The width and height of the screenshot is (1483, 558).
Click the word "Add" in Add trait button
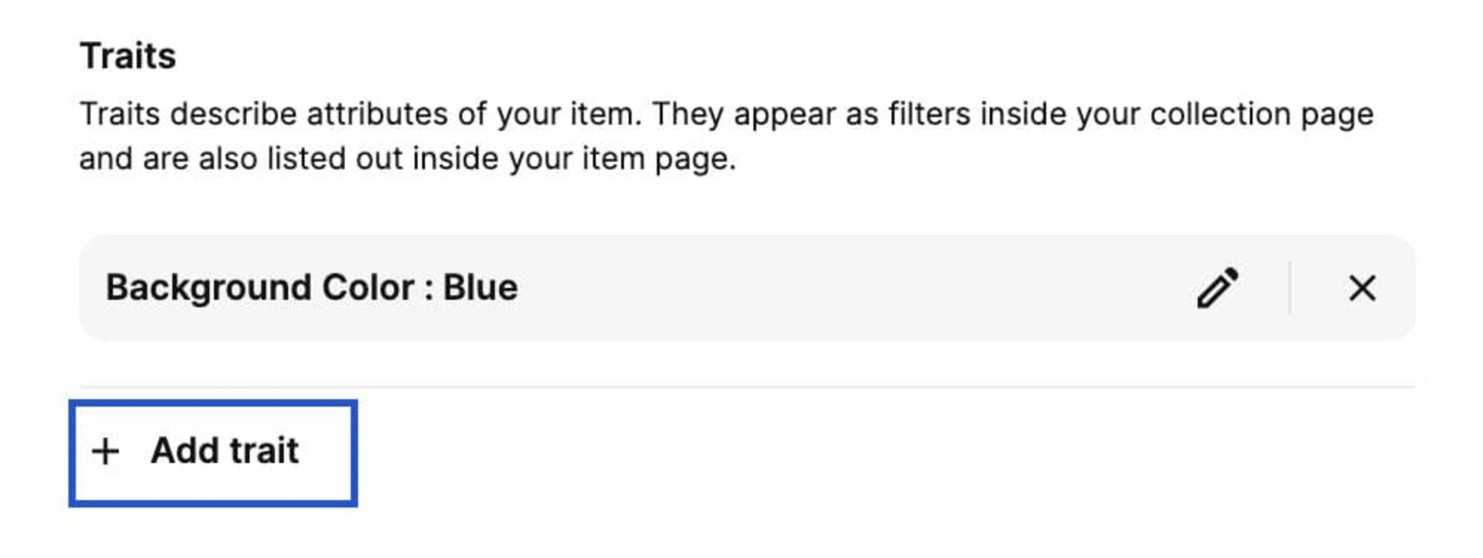[x=185, y=451]
